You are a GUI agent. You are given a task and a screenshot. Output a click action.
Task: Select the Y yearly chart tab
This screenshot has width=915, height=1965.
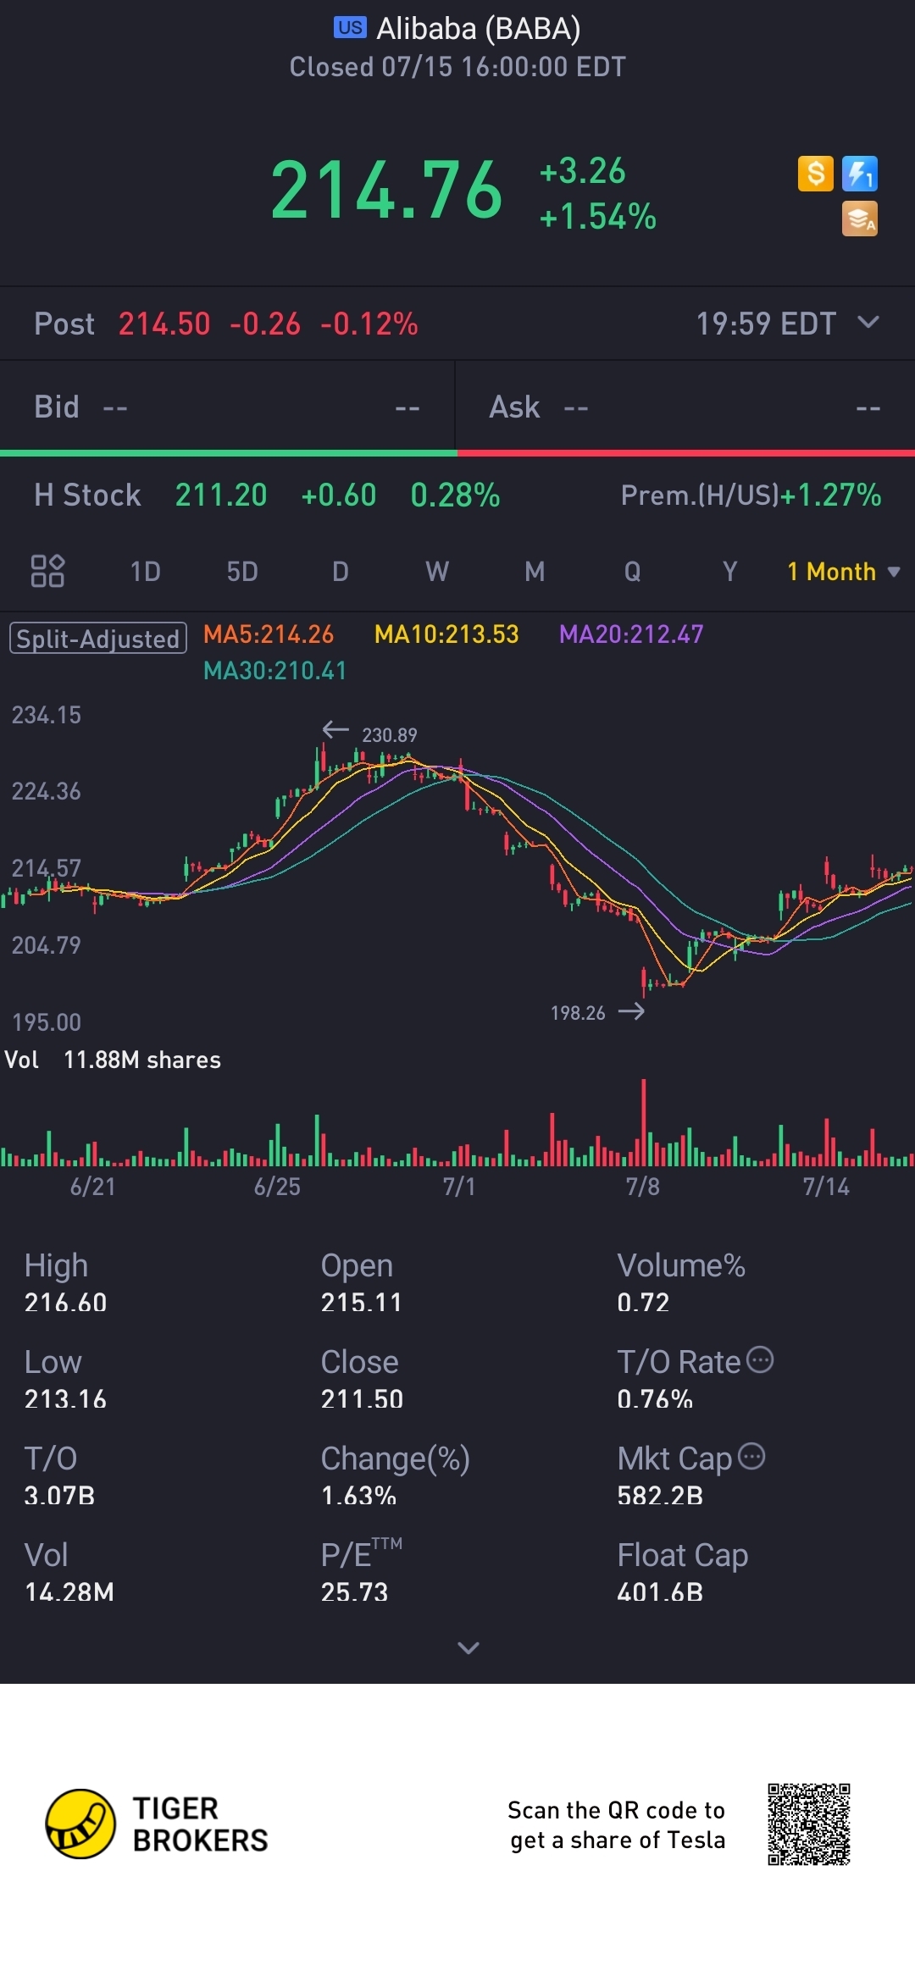tap(729, 572)
